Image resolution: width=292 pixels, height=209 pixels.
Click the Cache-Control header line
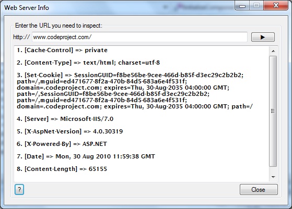[62, 50]
